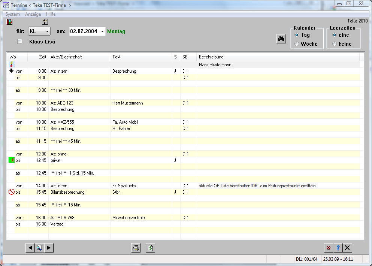Click the binoculars search icon
Screen dimensions: 372x266
(x=281, y=39)
